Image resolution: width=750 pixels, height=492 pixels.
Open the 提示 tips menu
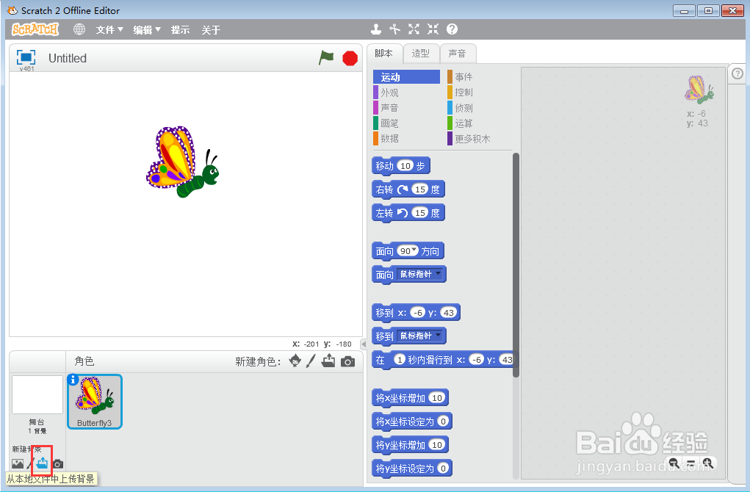(x=180, y=29)
